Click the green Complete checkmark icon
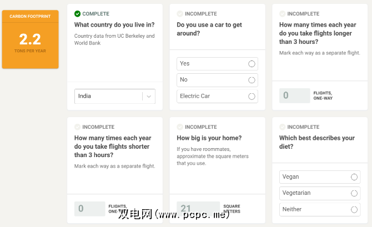The image size is (372, 227). pos(77,14)
